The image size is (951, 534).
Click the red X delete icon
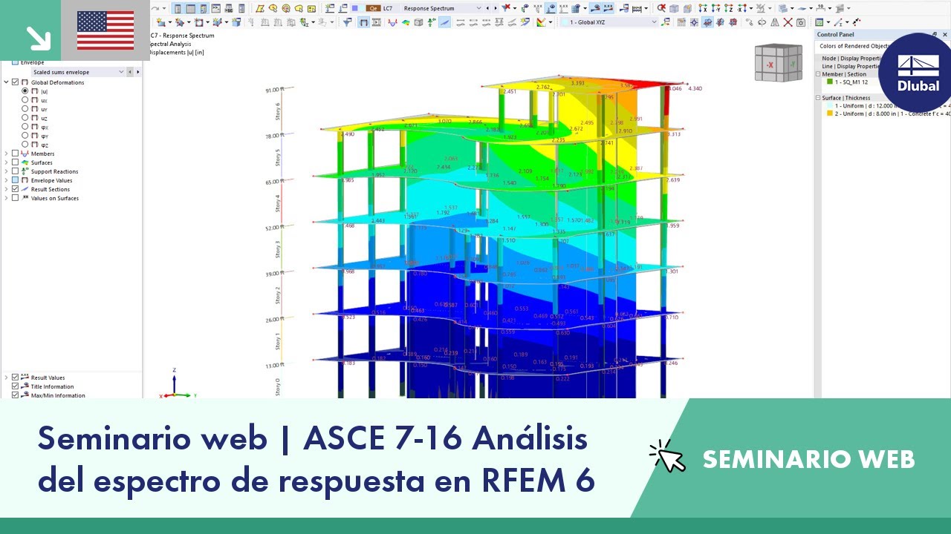point(788,22)
